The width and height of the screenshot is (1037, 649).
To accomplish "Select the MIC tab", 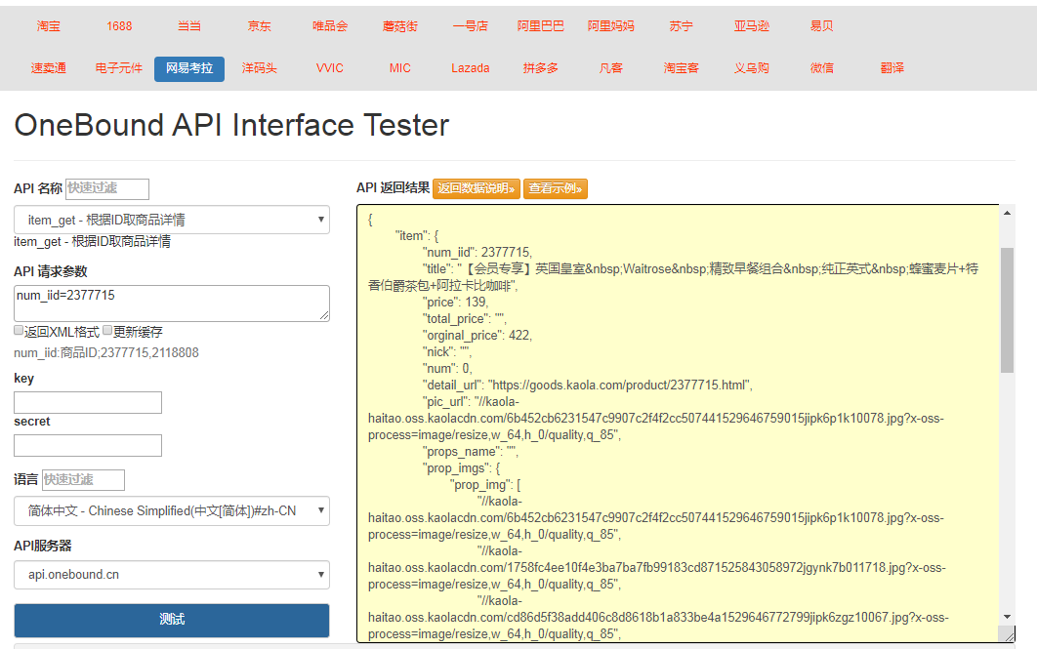I will pos(400,68).
